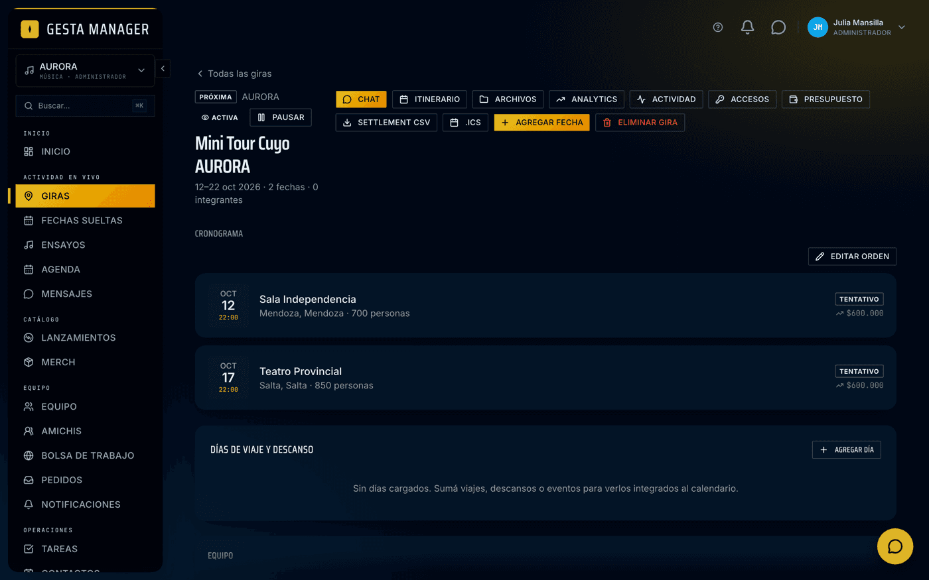The height and width of the screenshot is (580, 929).
Task: Go to Equipo in the sidebar
Action: coord(85,407)
